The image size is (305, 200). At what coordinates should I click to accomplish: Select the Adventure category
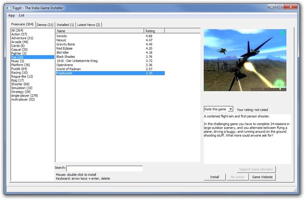22,38
